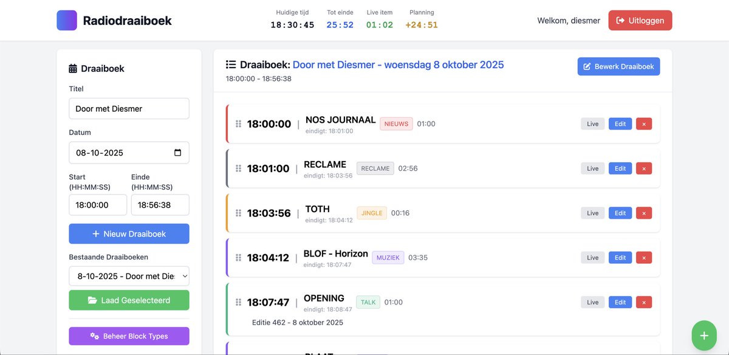Grab the drag handle of TOTH row

coord(238,213)
